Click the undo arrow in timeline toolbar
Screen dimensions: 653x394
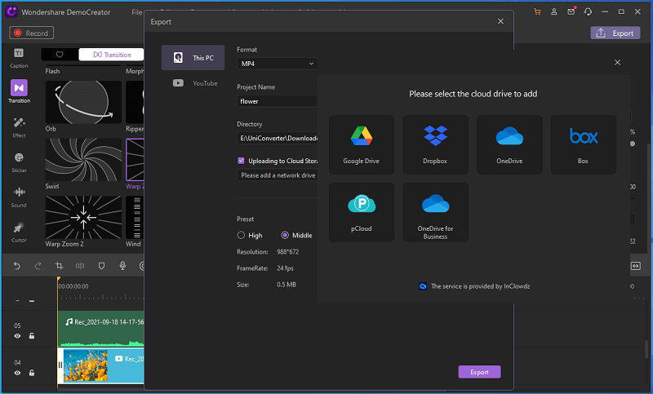pyautogui.click(x=16, y=265)
